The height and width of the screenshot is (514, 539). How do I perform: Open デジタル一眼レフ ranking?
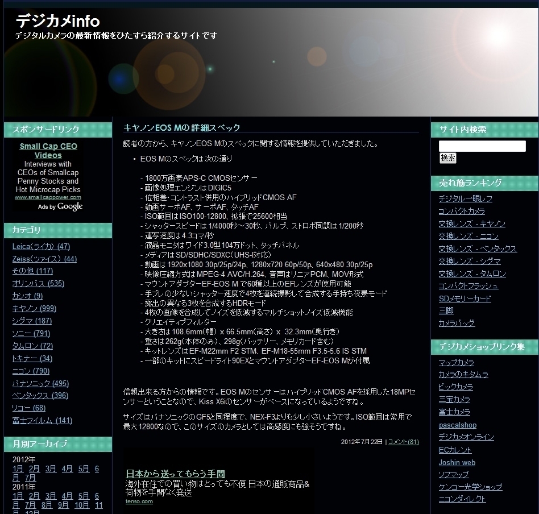[x=466, y=199]
